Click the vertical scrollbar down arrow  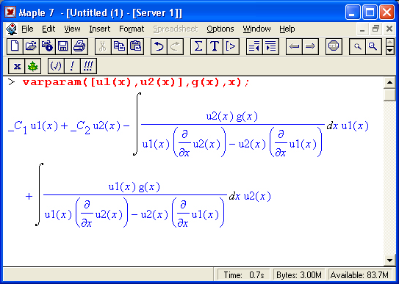390,260
